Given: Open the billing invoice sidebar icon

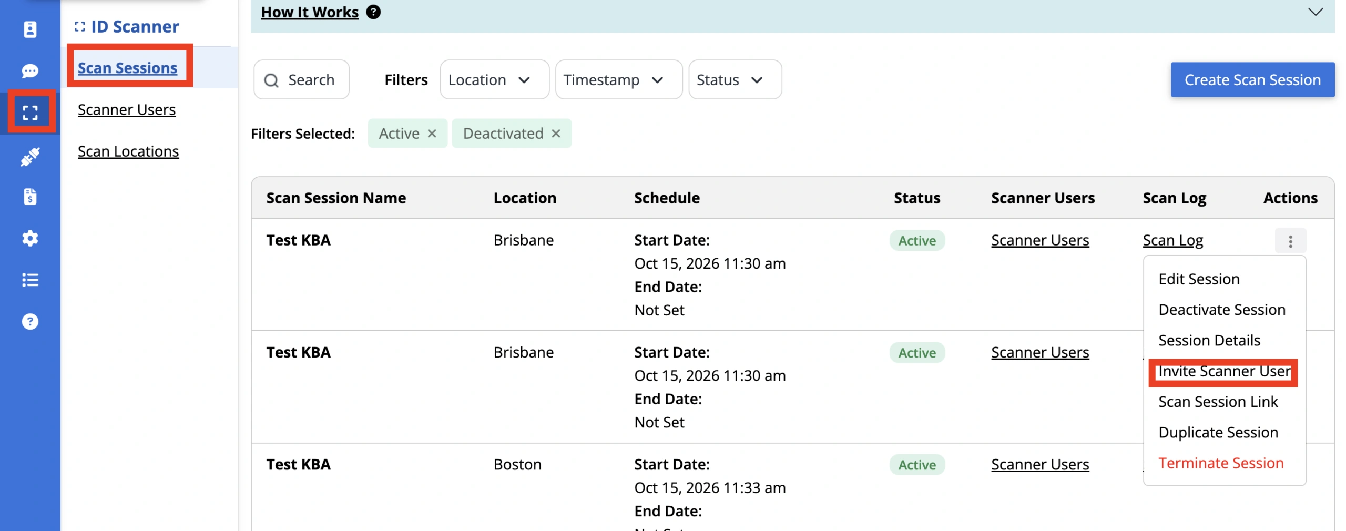Looking at the screenshot, I should coord(30,197).
